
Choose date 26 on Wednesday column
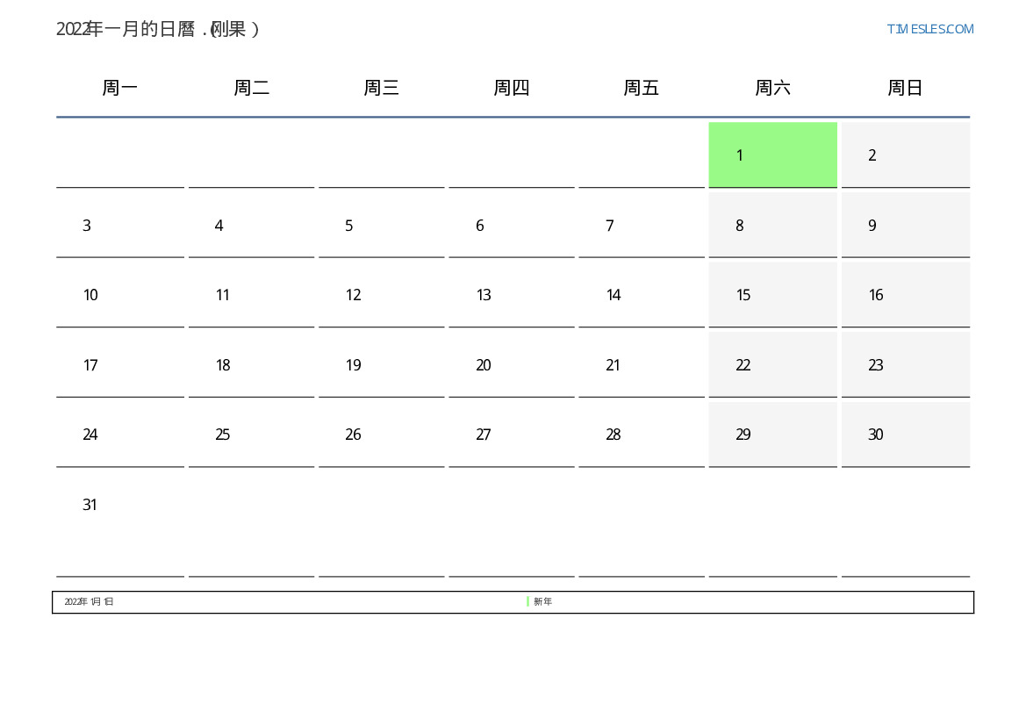382,435
